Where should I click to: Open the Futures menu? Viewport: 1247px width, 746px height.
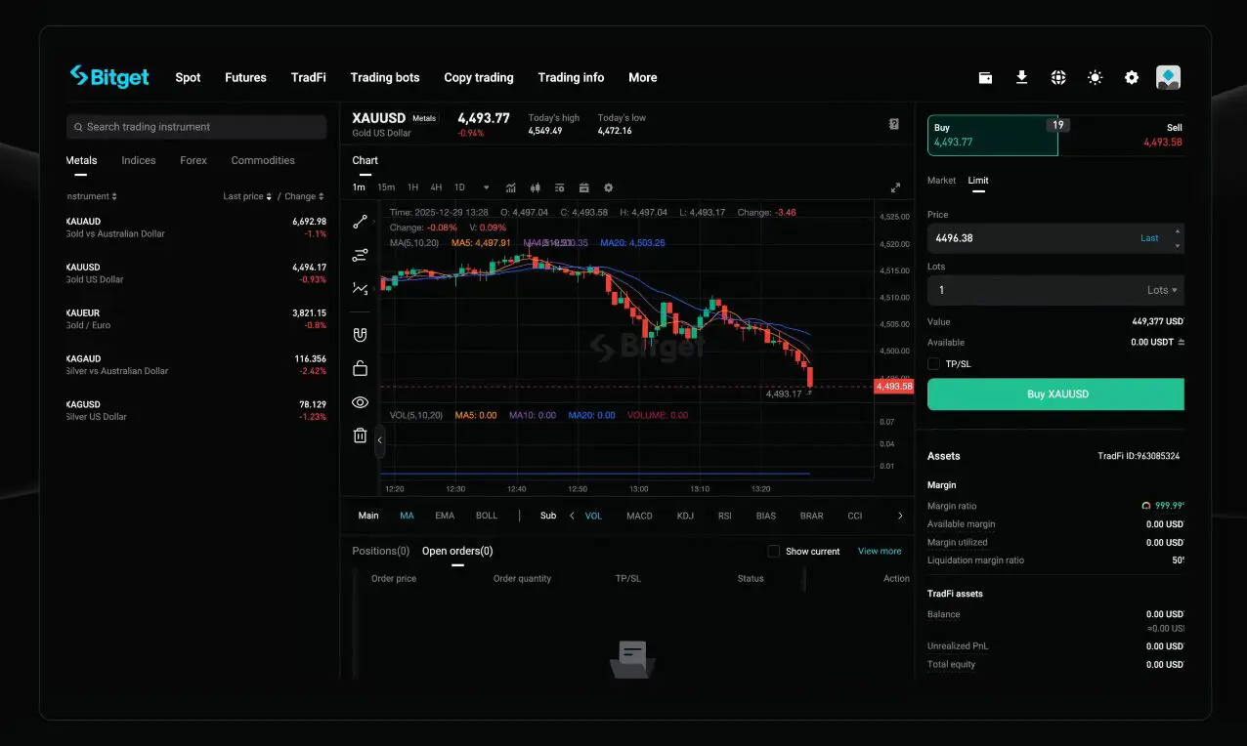click(245, 77)
